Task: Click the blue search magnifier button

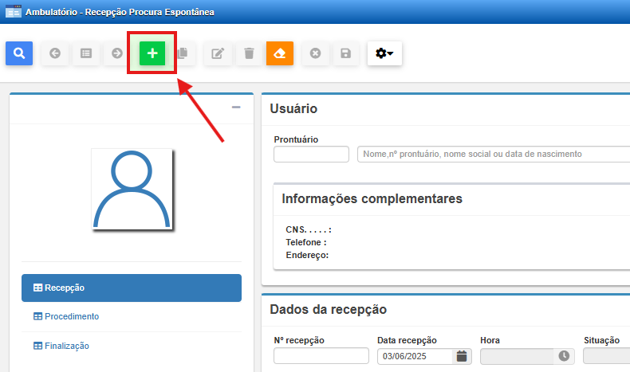Action: (18, 53)
